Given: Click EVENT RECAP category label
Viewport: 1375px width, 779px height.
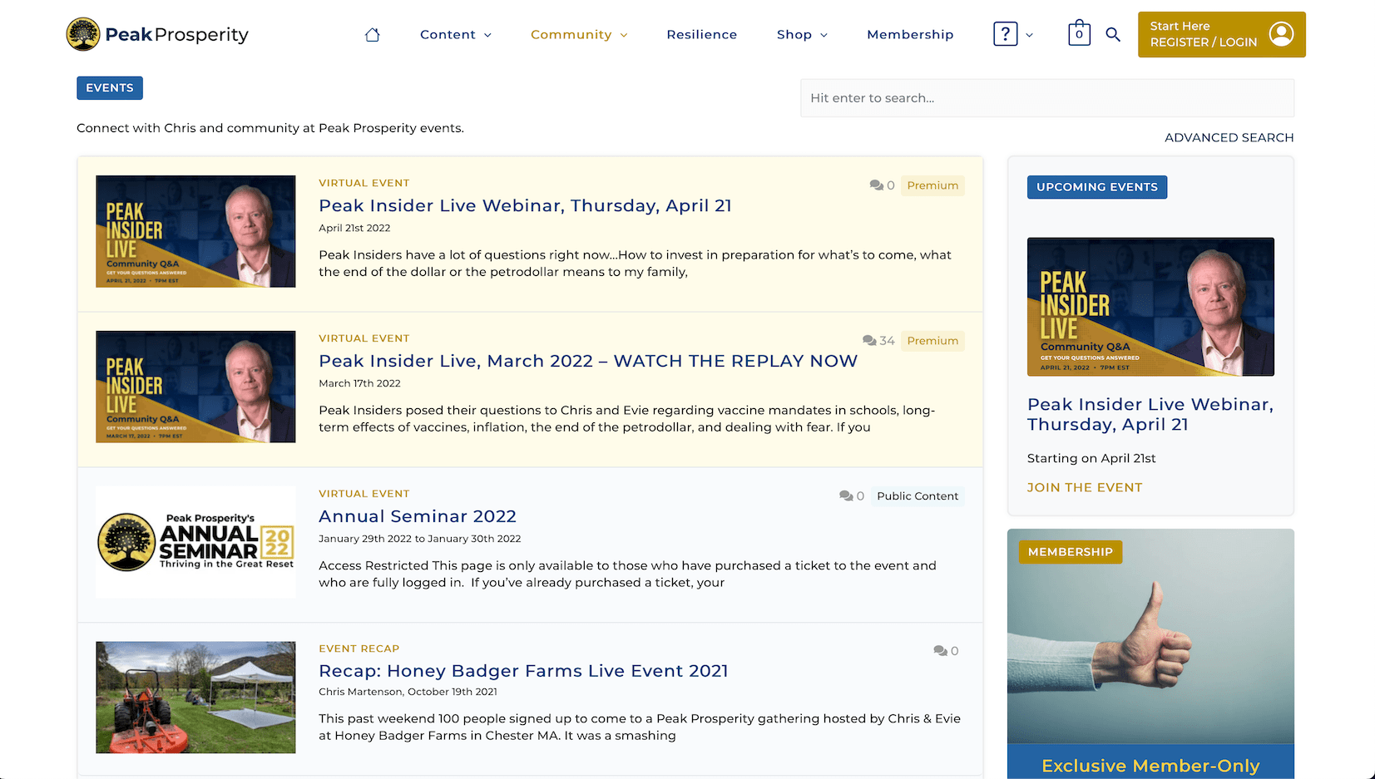Looking at the screenshot, I should (359, 648).
